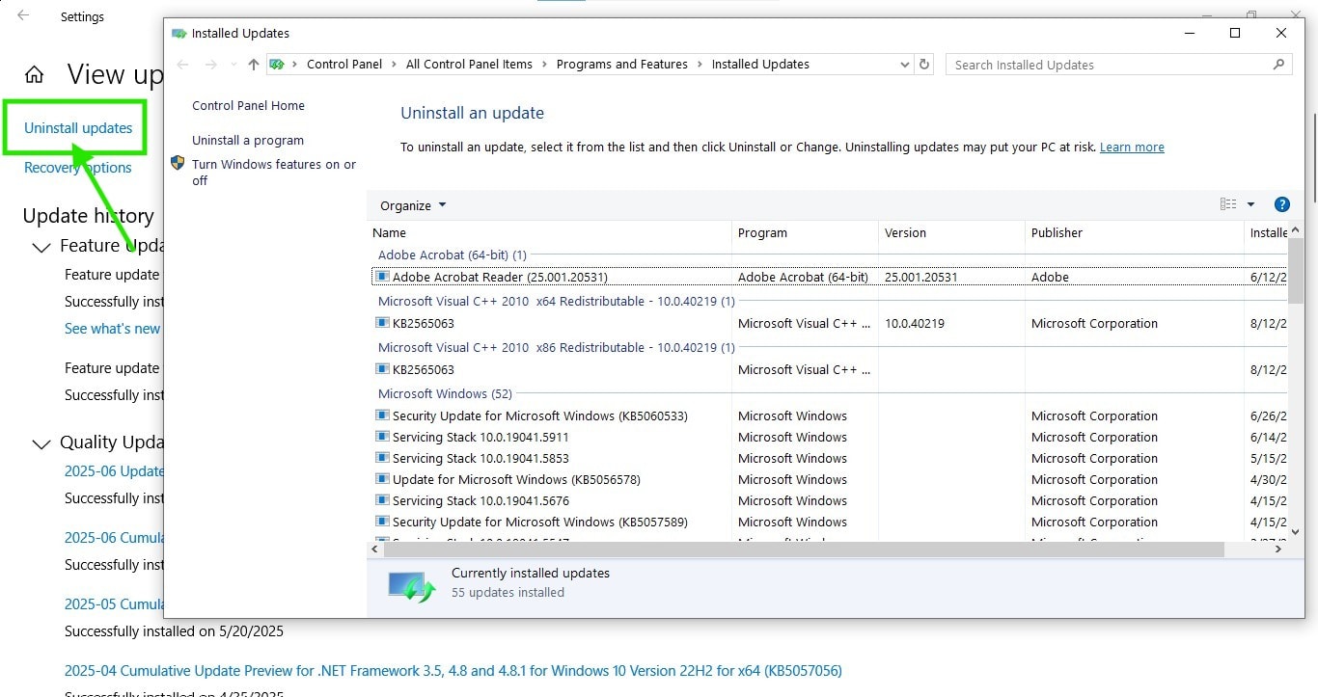1318x697 pixels.
Task: Open 2025-06 Update link in Settings
Action: 114,471
